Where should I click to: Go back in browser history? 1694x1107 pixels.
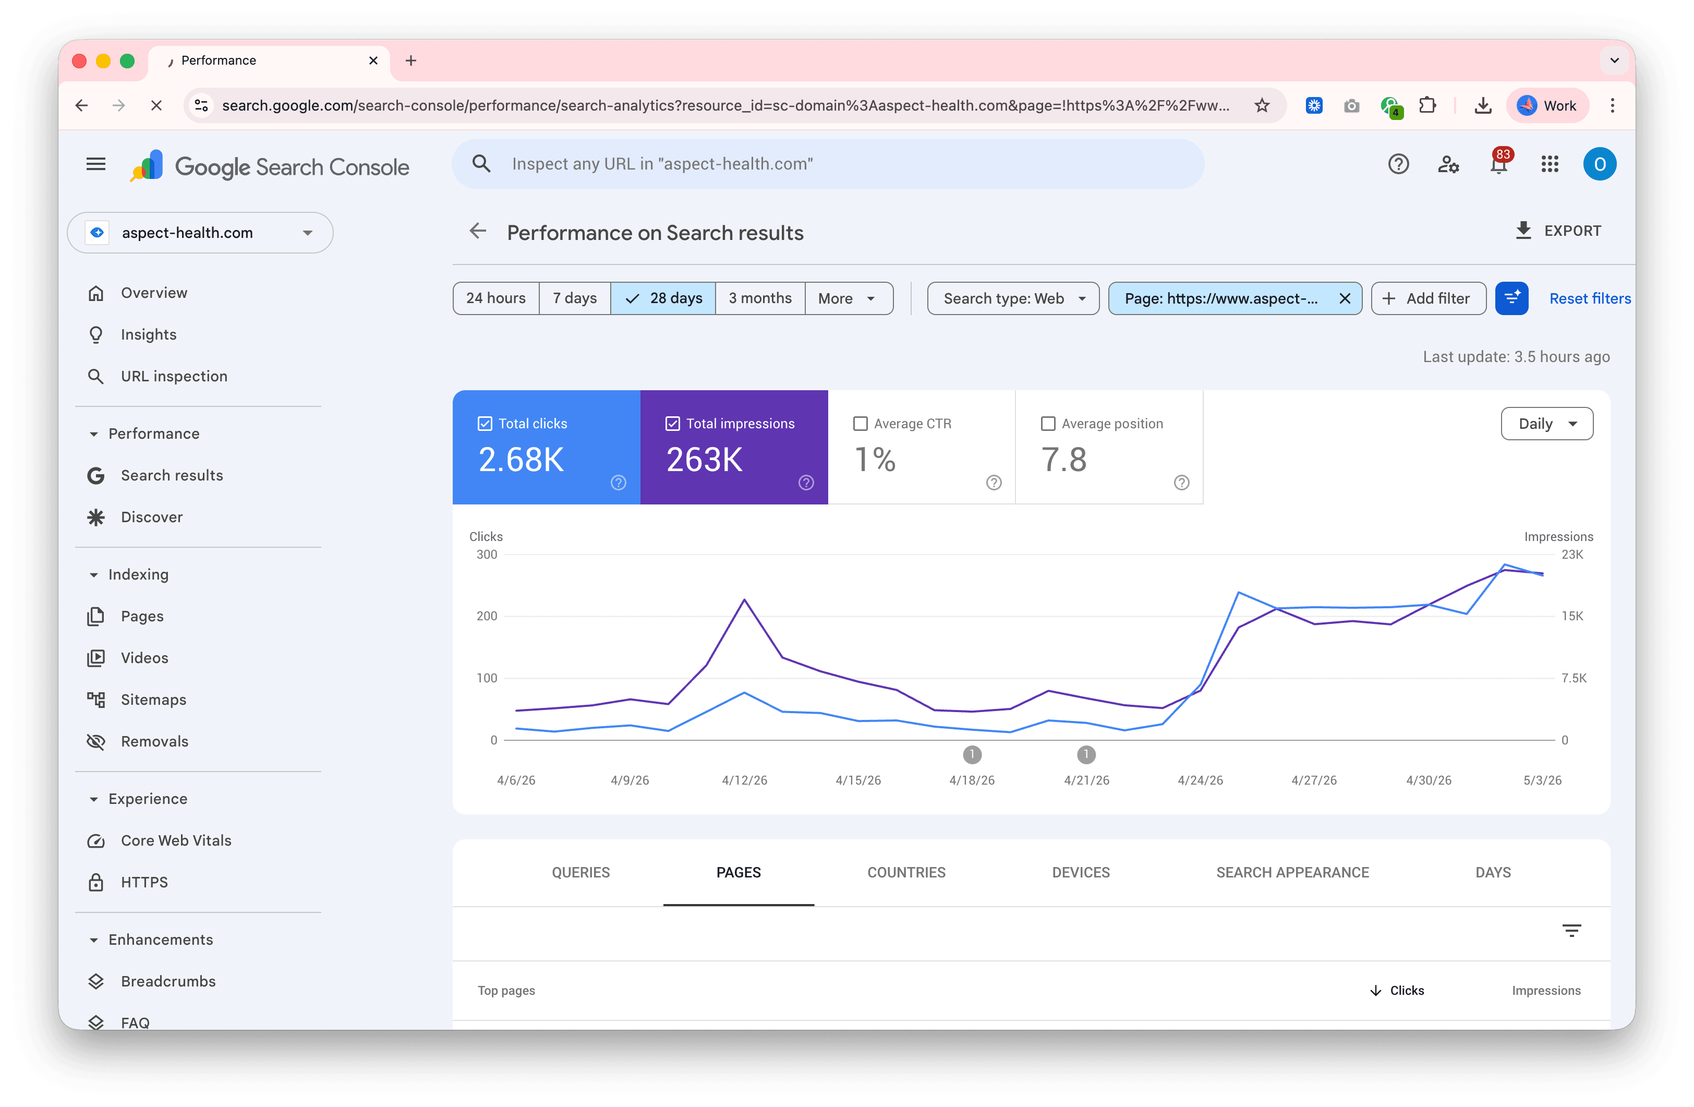click(81, 106)
